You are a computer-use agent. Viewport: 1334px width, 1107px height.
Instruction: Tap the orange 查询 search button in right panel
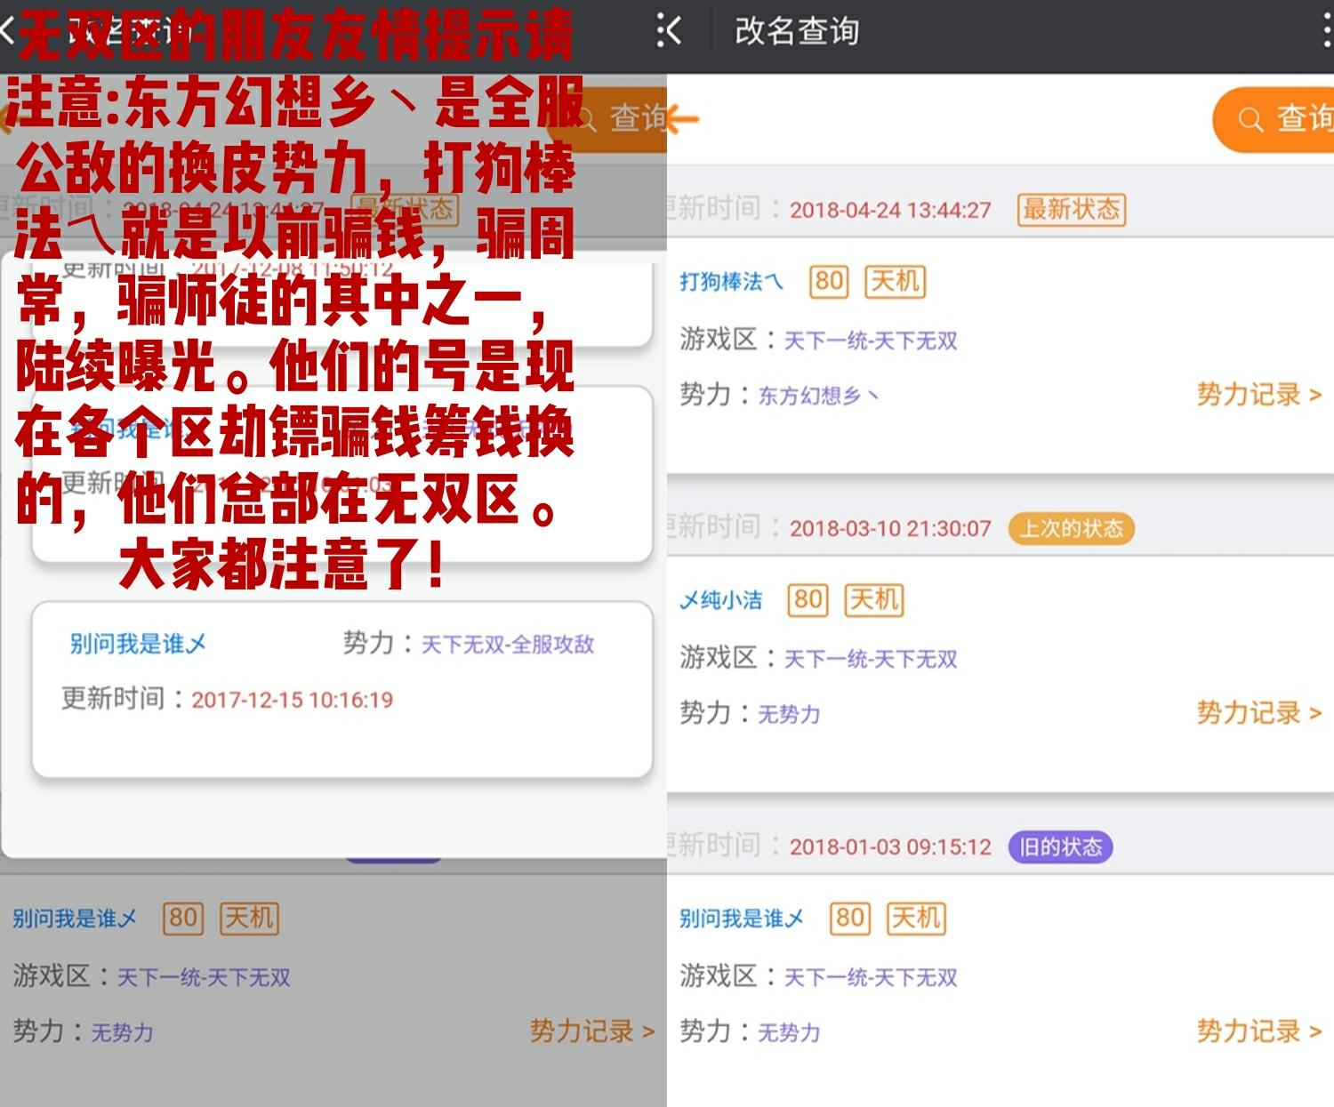click(1274, 119)
